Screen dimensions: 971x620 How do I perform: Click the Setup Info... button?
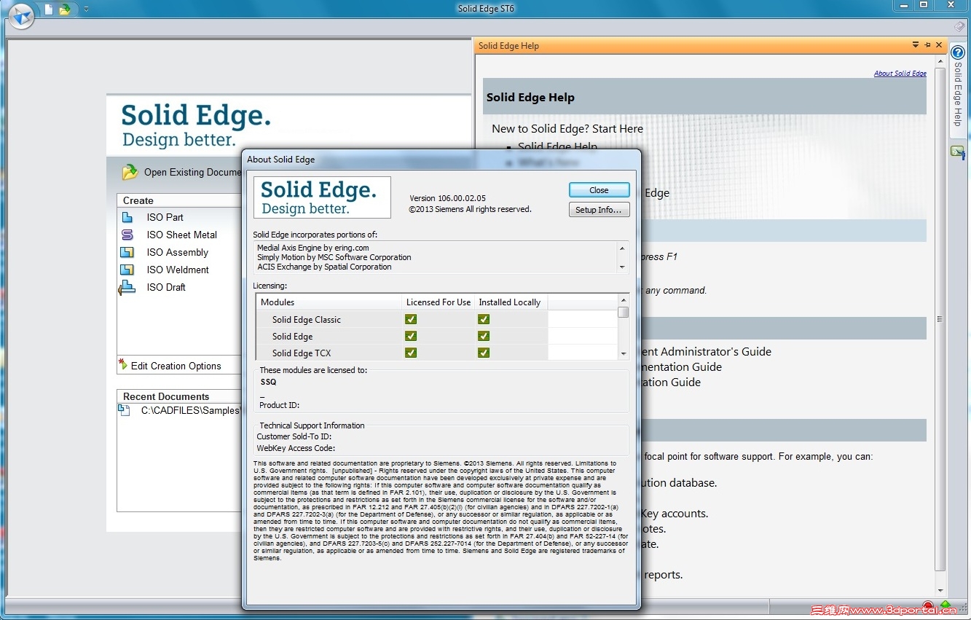599,210
